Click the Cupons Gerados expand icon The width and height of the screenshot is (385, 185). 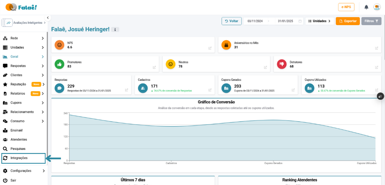tap(293, 90)
